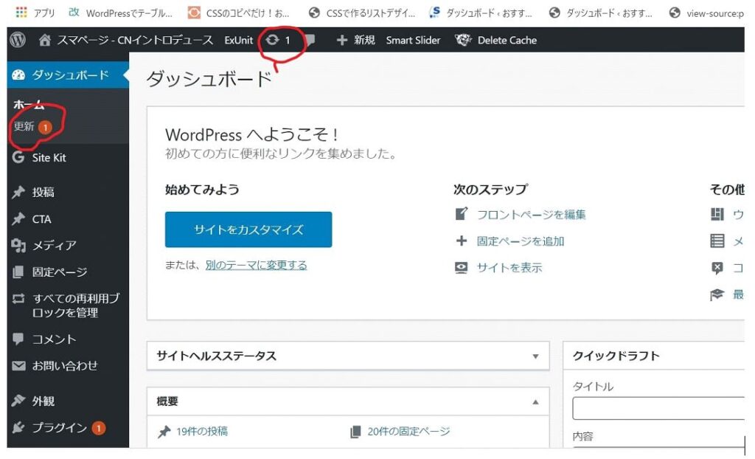Viewport: 755px width, 459px height.
Task: Click the comment bubble icon beside コメント
Action: tap(18, 339)
